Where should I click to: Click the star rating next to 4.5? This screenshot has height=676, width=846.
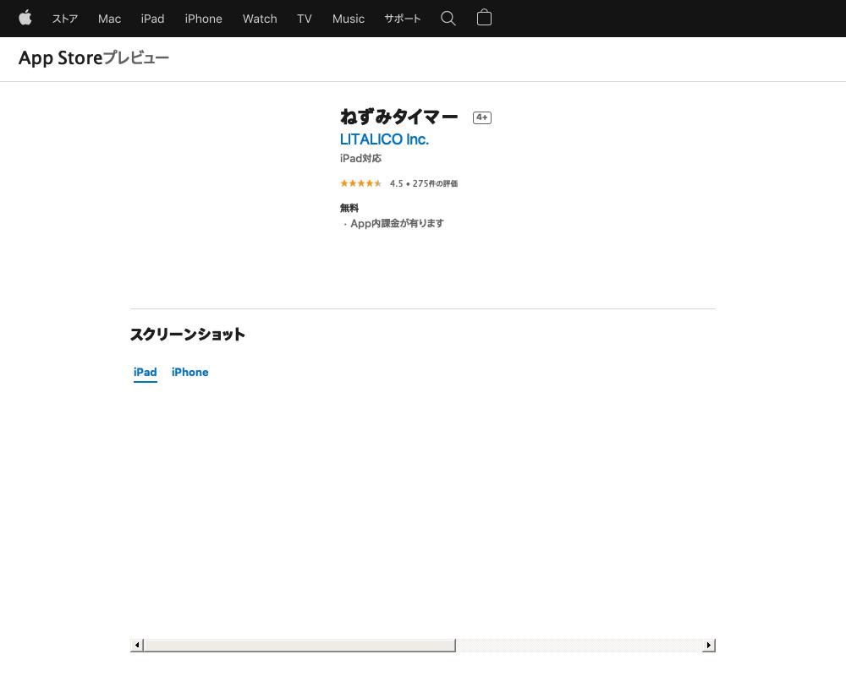pyautogui.click(x=360, y=183)
